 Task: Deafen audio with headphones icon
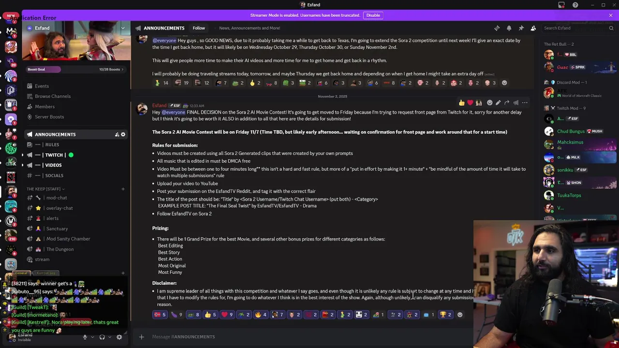(102, 337)
